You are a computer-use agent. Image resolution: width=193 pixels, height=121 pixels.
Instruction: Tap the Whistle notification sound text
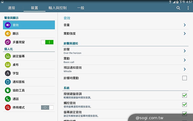(x=68, y=71)
